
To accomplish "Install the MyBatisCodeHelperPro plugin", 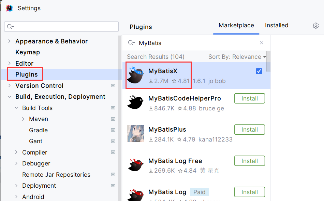I will pyautogui.click(x=249, y=98).
